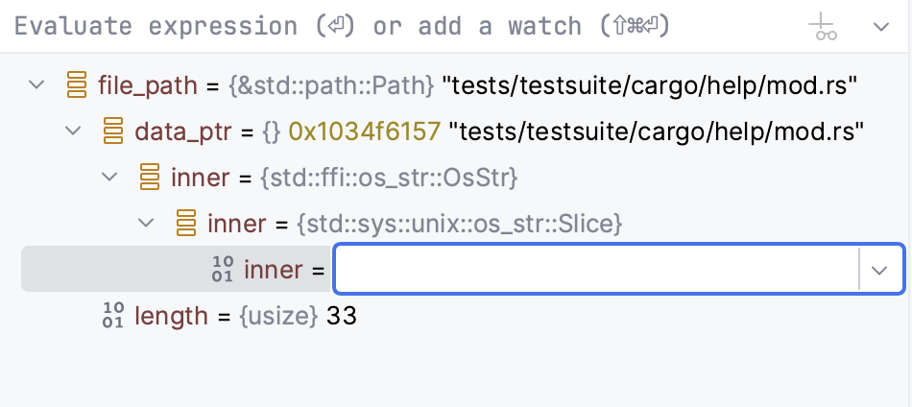Screen dimensions: 912x407
Task: Collapse the OsStr inner node
Action: pyautogui.click(x=110, y=177)
